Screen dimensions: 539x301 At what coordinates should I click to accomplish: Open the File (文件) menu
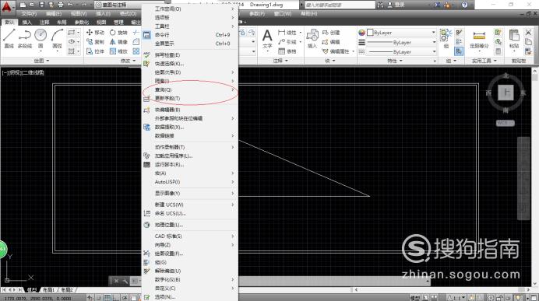point(29,14)
